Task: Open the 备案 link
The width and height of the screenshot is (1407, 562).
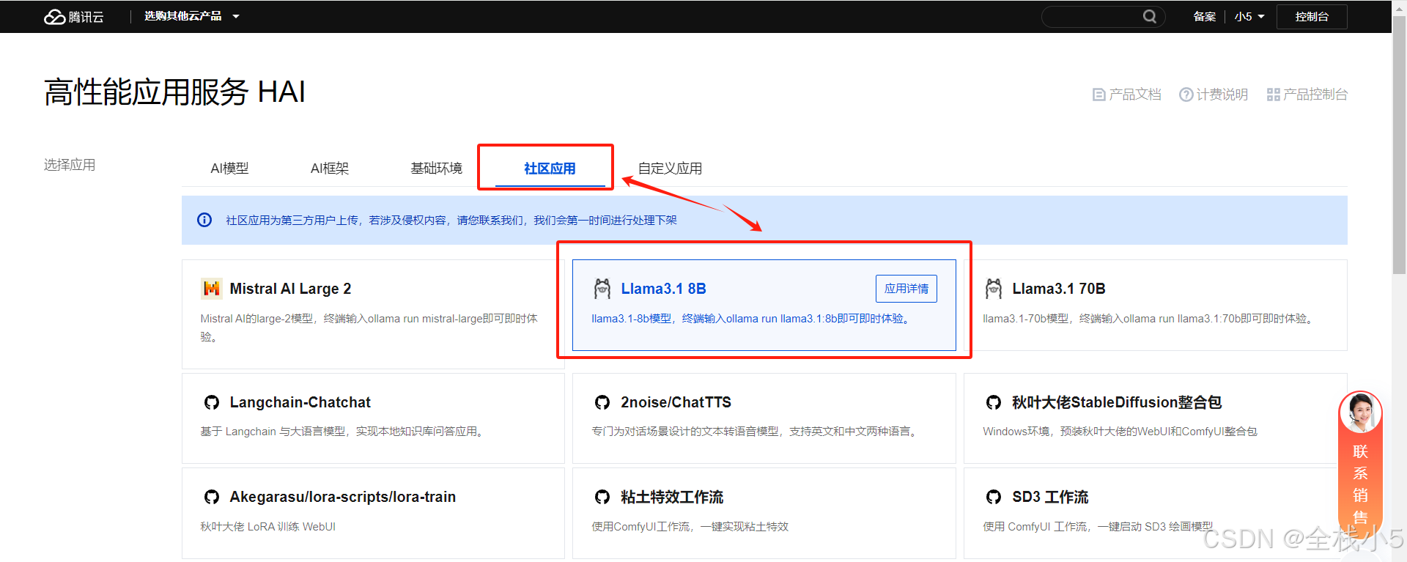Action: tap(1204, 17)
